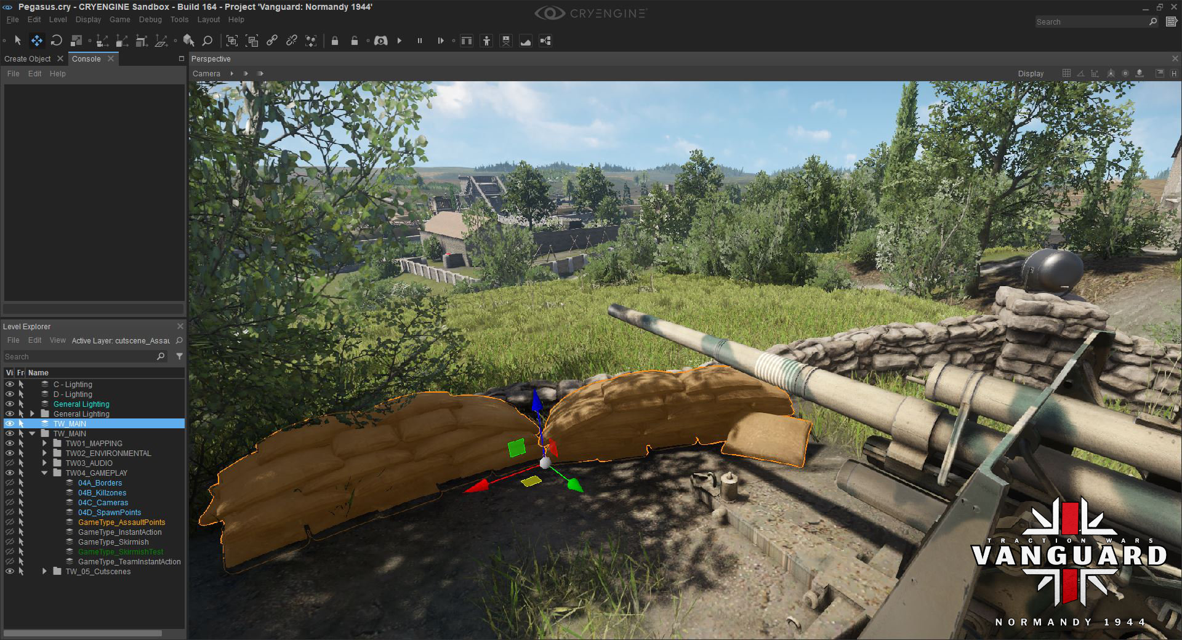This screenshot has width=1182, height=640.
Task: Click the Select by object tool icon
Action: click(188, 41)
